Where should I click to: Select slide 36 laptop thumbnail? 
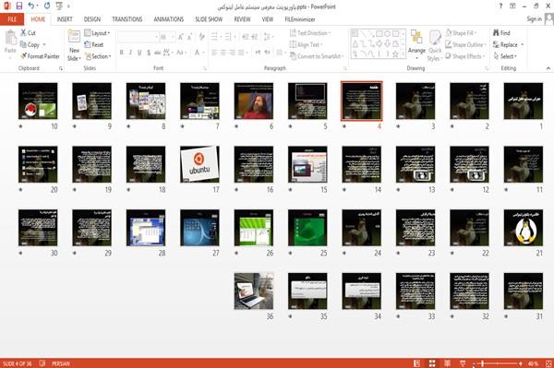pos(254,291)
